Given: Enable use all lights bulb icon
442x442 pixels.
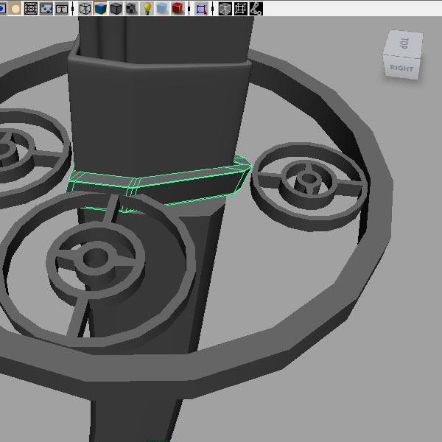Looking at the screenshot, I should point(147,8).
